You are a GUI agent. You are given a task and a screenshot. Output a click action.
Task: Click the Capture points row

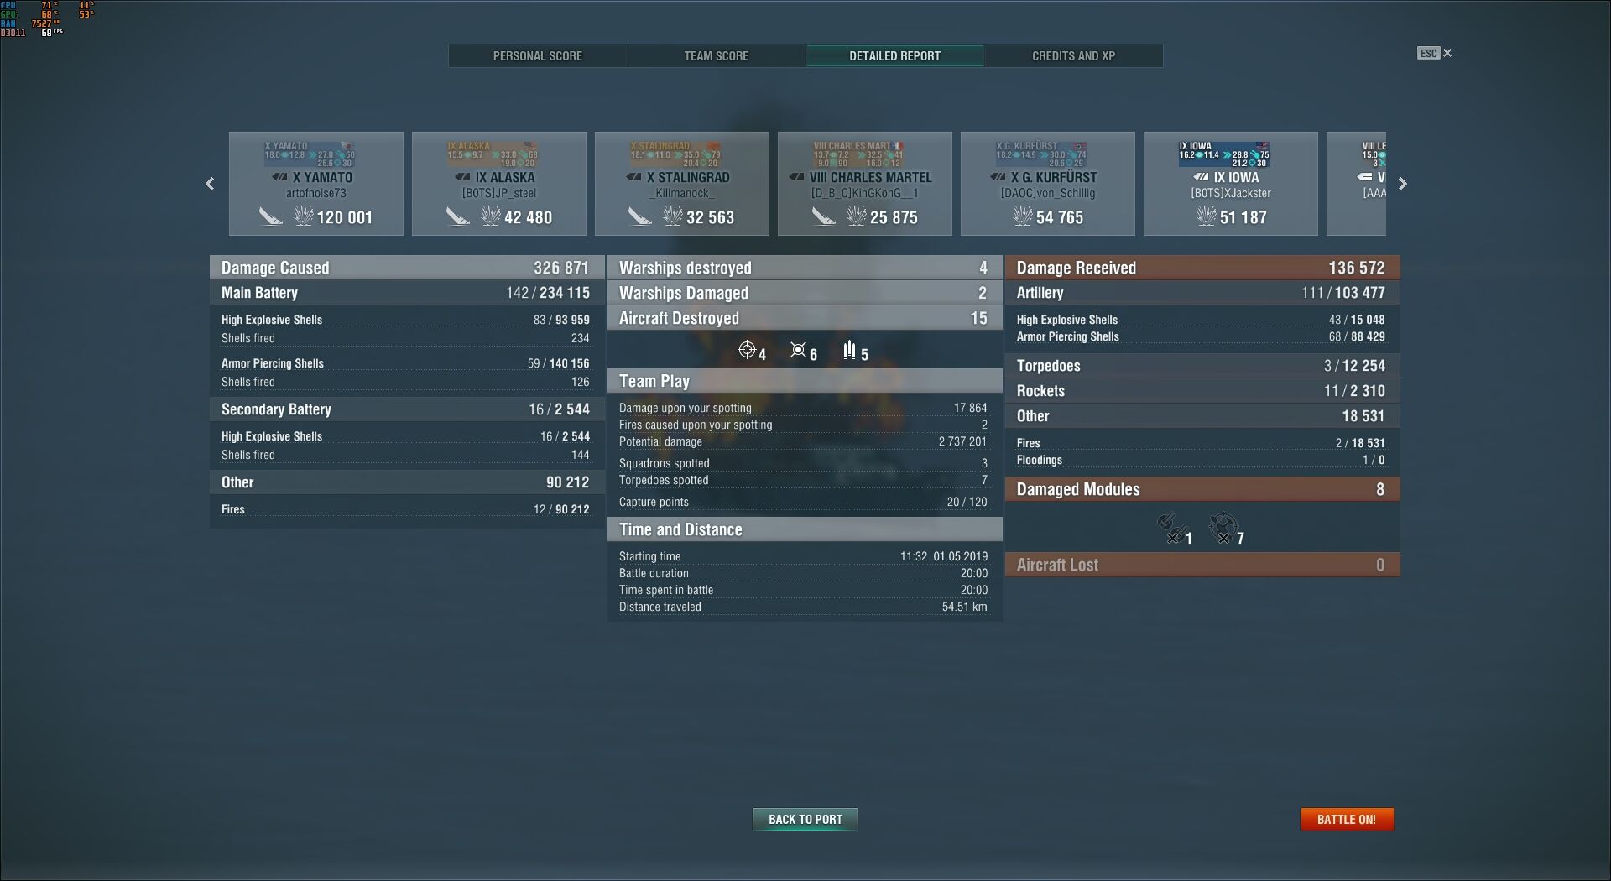coord(805,502)
